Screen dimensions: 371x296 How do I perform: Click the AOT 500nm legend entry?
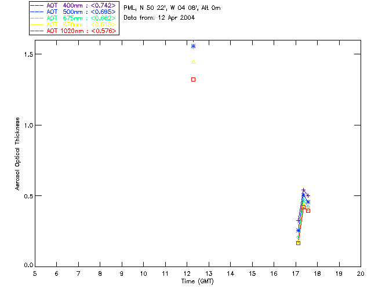(x=73, y=12)
